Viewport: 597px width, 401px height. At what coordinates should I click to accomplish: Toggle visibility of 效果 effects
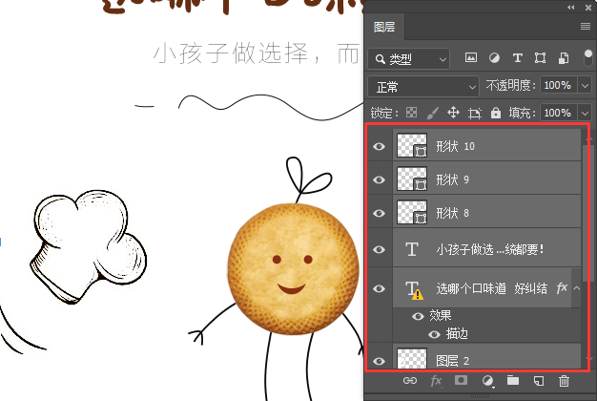pyautogui.click(x=418, y=316)
